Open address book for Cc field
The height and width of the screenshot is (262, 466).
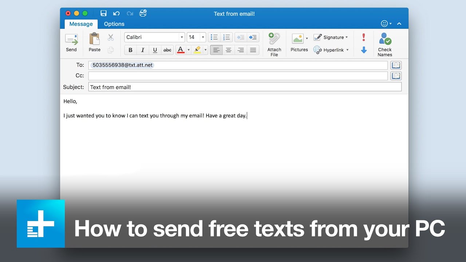pyautogui.click(x=396, y=76)
